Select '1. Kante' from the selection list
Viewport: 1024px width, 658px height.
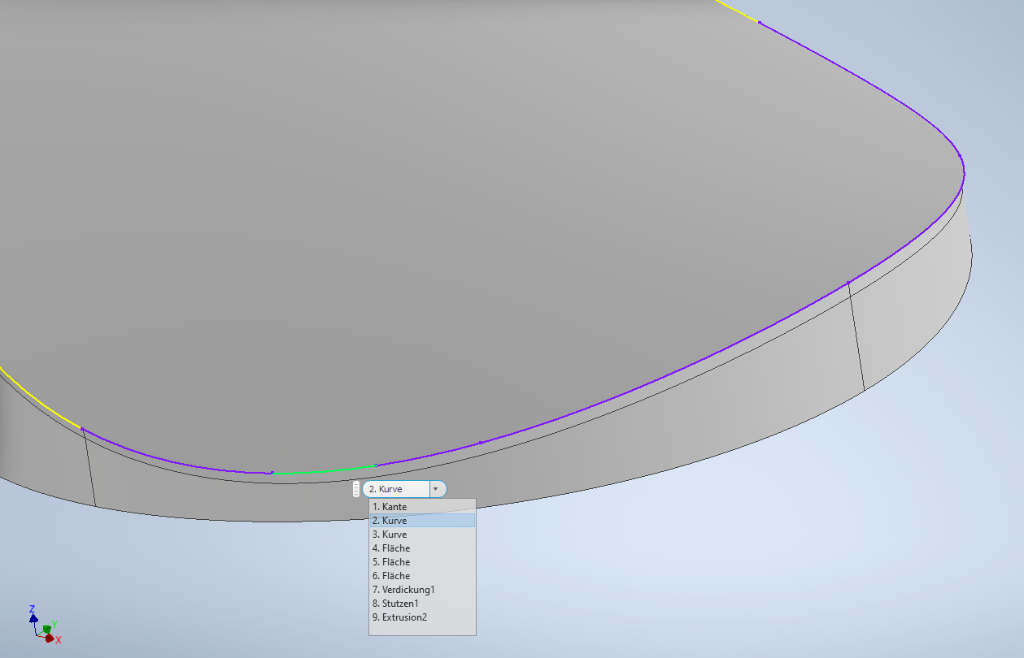[421, 507]
